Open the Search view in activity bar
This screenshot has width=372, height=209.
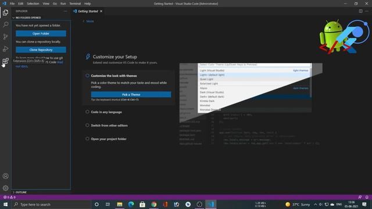tap(5, 24)
